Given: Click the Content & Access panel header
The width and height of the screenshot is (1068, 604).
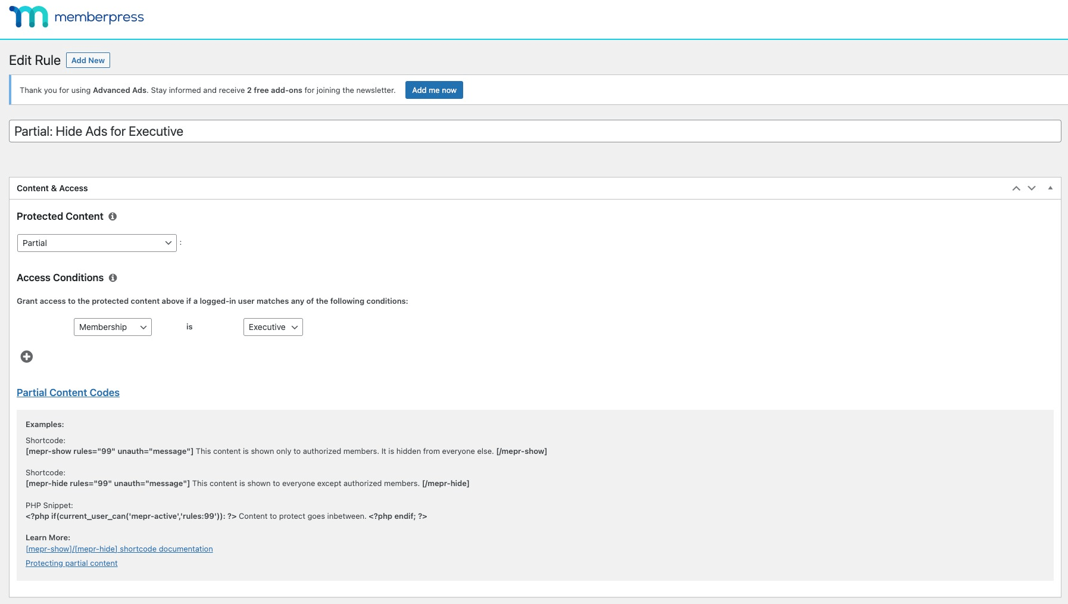Looking at the screenshot, I should click(x=52, y=188).
